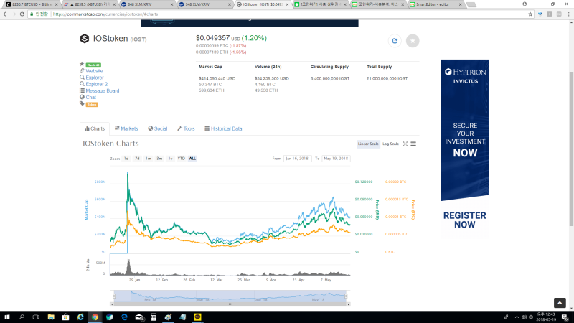Click the navigator right range handle
The width and height of the screenshot is (574, 323).
point(346,296)
